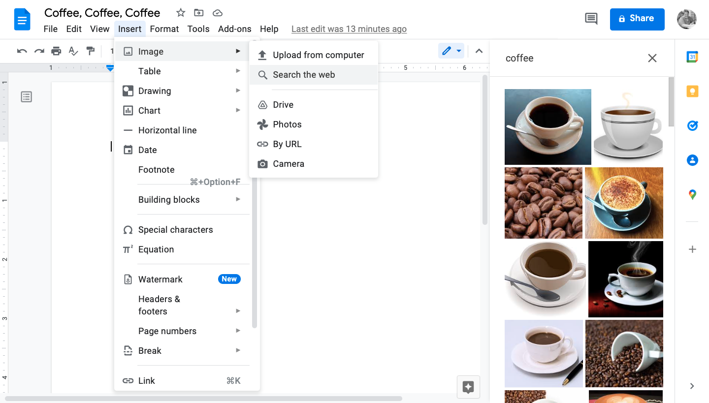This screenshot has height=403, width=709.
Task: Hide the menus with the up chevron
Action: point(479,51)
